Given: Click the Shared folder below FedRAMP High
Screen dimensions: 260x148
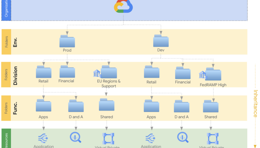Looking at the screenshot, I should click(210, 106).
